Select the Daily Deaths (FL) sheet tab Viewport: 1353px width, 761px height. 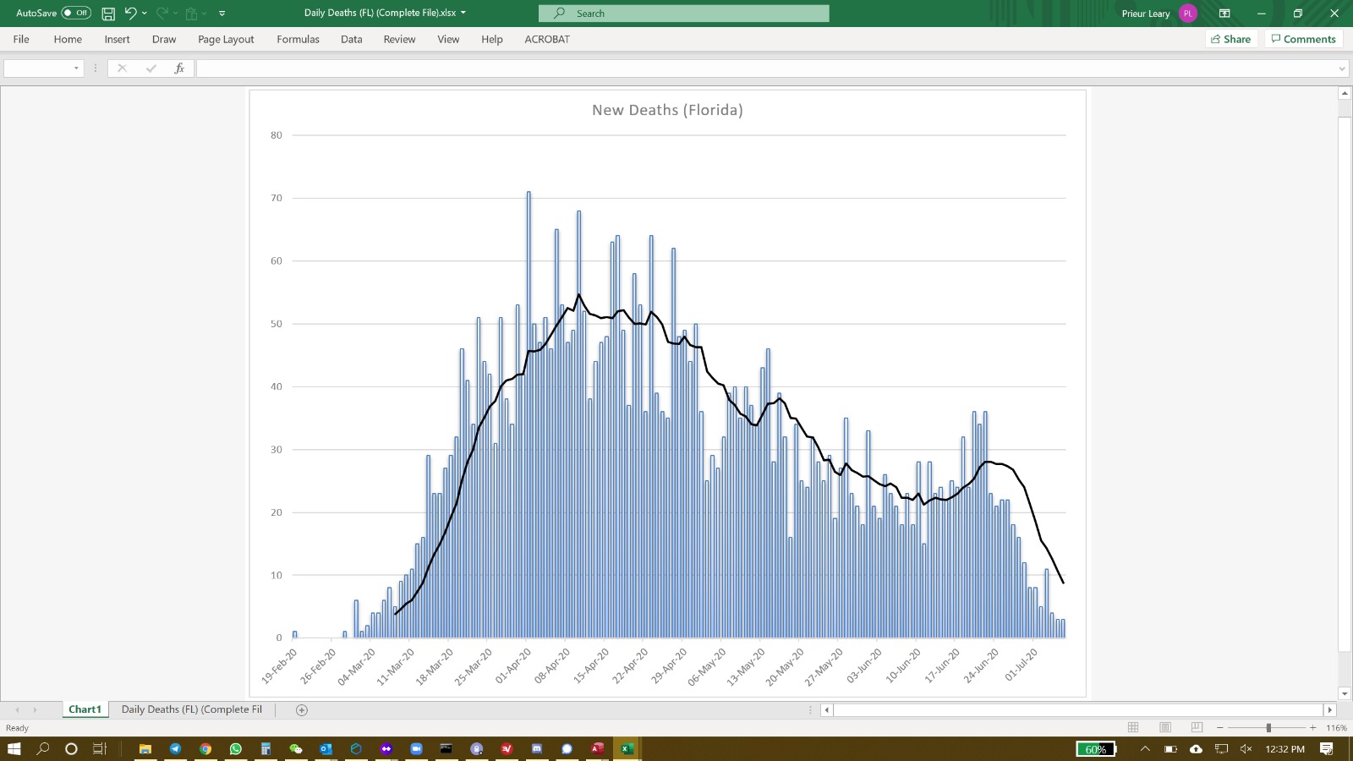click(x=192, y=710)
